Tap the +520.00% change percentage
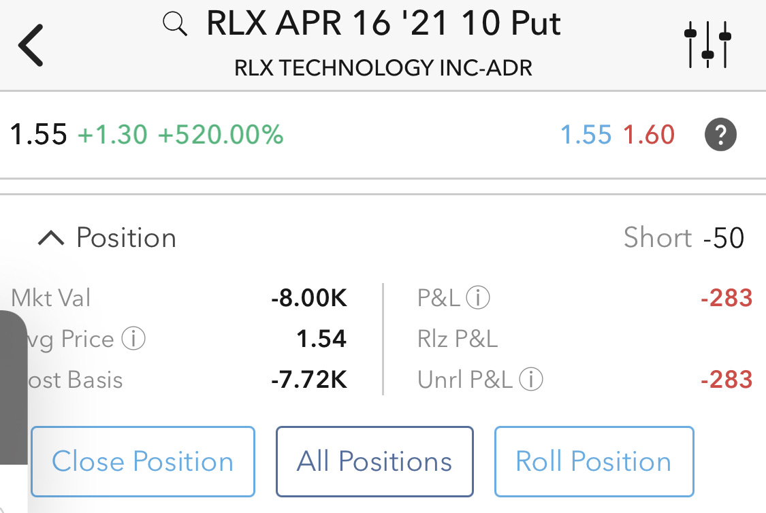 click(221, 135)
